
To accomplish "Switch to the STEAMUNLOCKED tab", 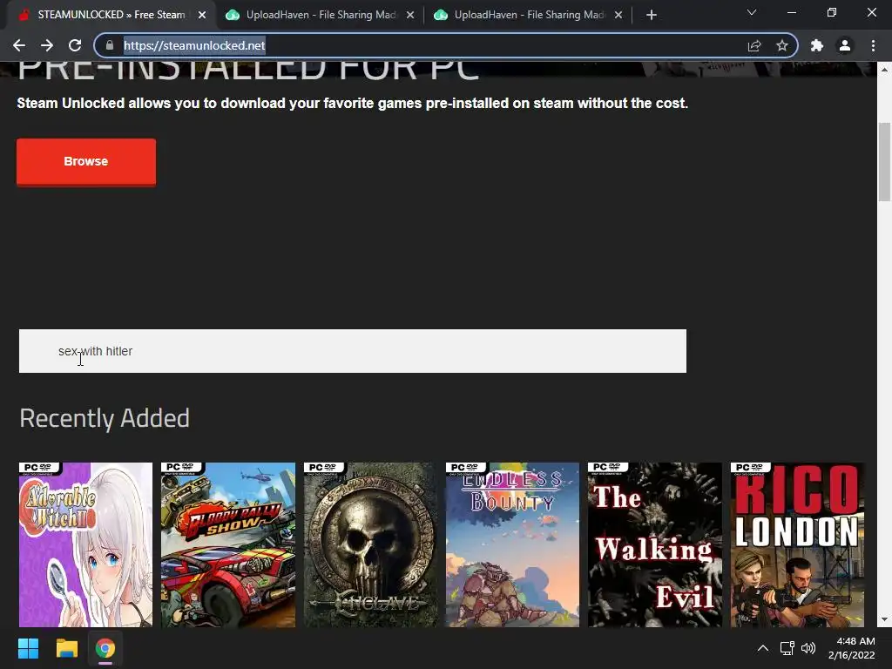I will click(x=111, y=15).
